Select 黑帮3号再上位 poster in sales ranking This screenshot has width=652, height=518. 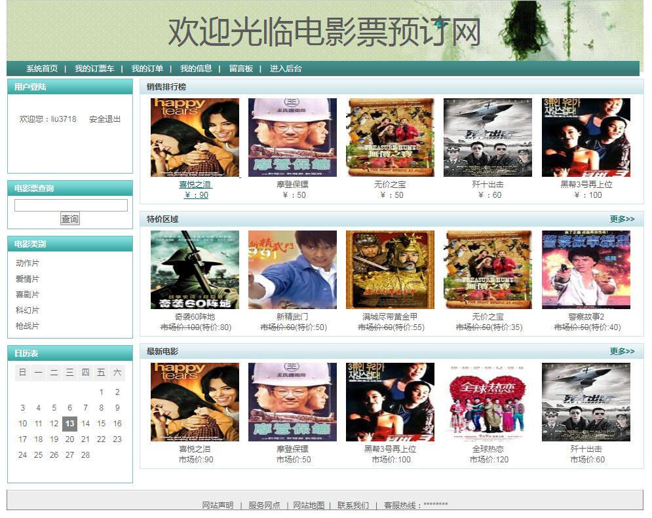(586, 138)
